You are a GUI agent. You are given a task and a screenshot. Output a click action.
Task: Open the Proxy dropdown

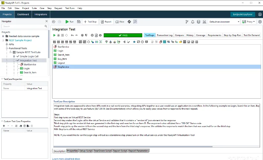[x=248, y=22]
